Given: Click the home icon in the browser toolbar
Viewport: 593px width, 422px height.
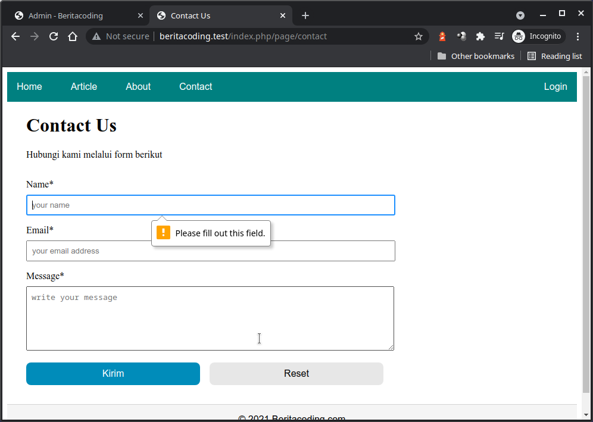Looking at the screenshot, I should [x=73, y=36].
